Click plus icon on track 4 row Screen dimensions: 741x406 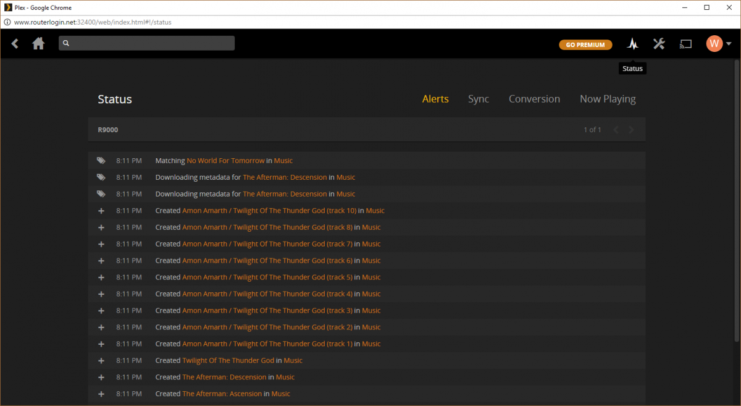(101, 294)
